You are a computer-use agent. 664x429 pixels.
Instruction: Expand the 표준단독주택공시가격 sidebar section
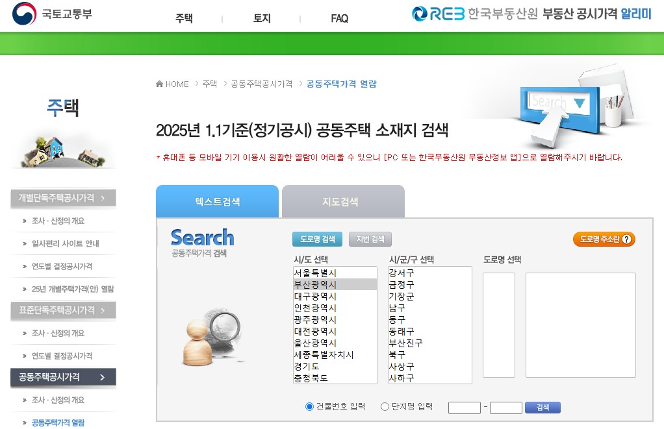coord(62,310)
